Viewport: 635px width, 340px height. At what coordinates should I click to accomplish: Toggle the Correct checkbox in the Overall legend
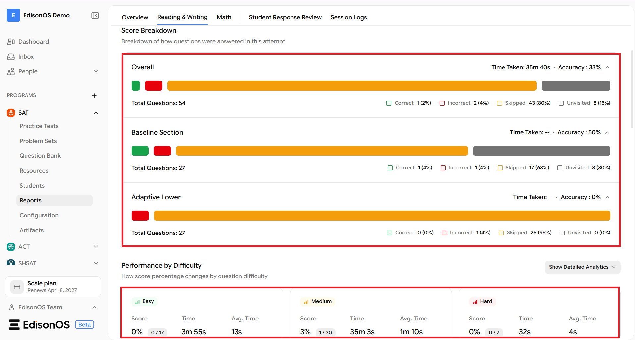(389, 103)
